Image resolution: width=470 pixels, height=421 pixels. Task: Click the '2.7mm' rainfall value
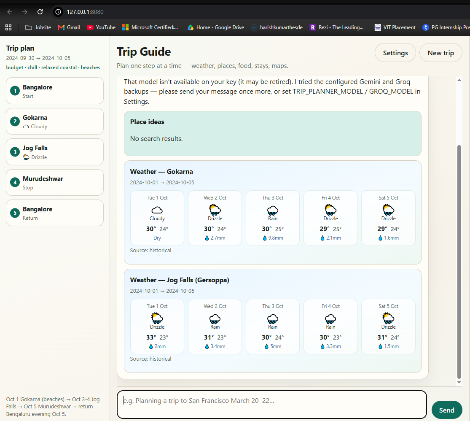pos(218,238)
